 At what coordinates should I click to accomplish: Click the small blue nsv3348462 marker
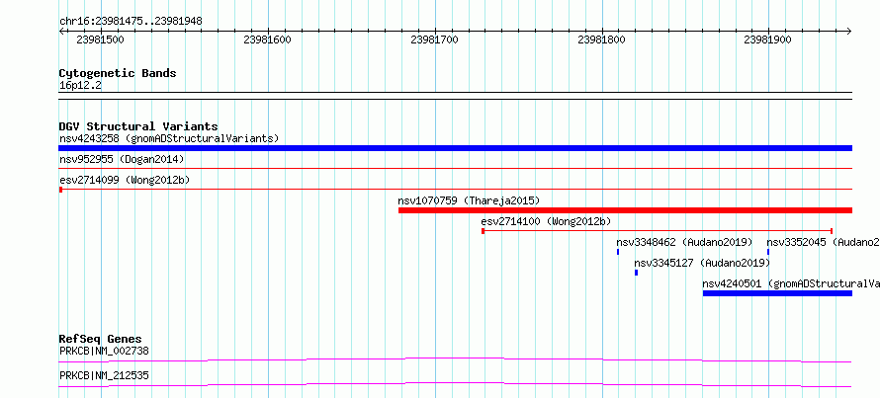tap(618, 252)
